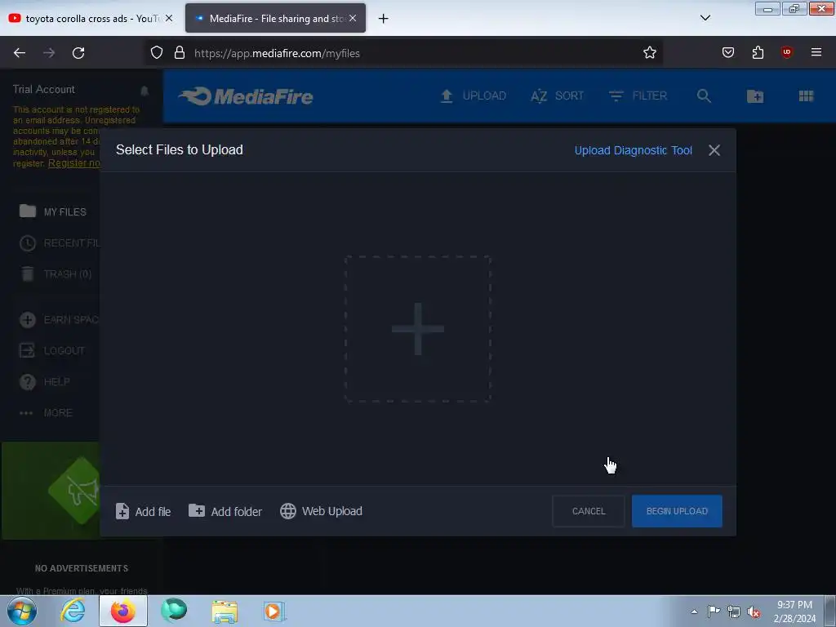
Task: Open Help in the sidebar
Action: click(44, 382)
